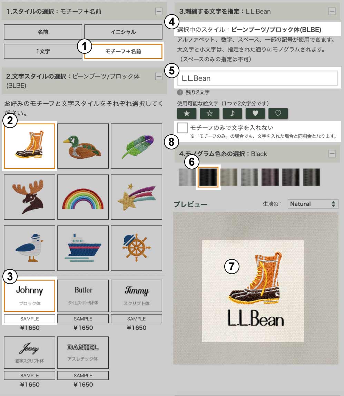Open the fabric color Natural dropdown

coord(313,204)
